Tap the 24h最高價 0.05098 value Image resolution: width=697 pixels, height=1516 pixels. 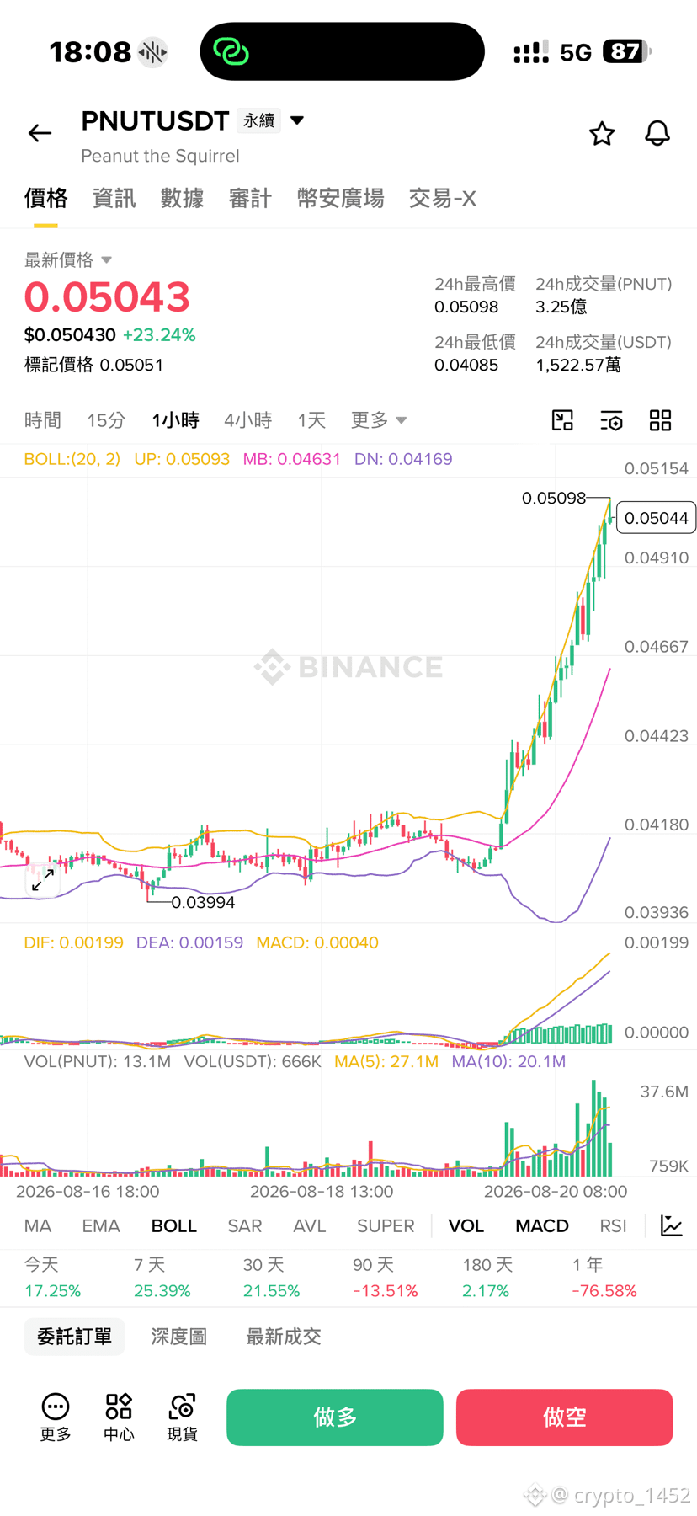tap(466, 307)
